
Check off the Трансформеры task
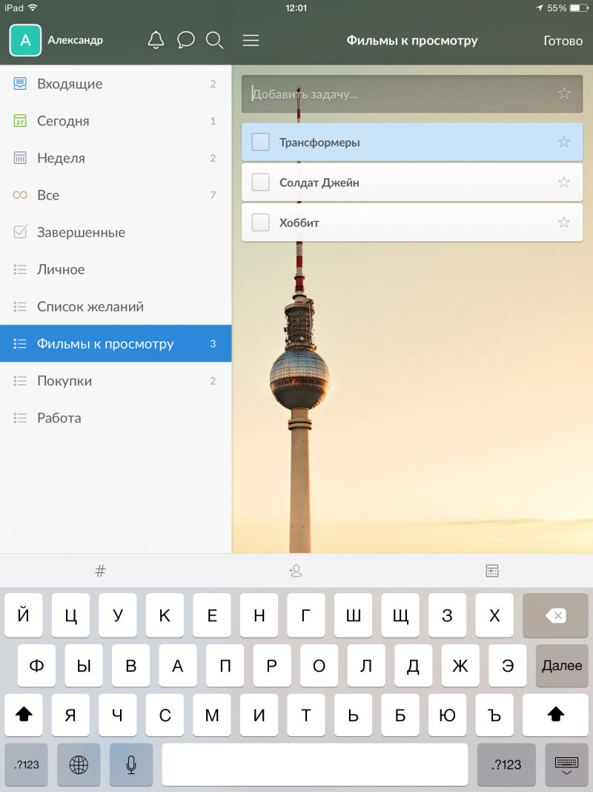click(260, 142)
